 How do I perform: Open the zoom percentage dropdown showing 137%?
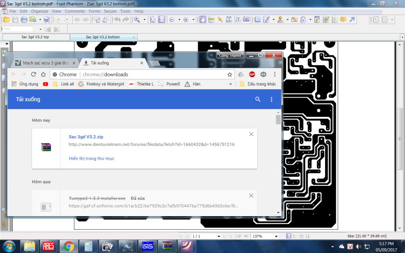click(276, 236)
